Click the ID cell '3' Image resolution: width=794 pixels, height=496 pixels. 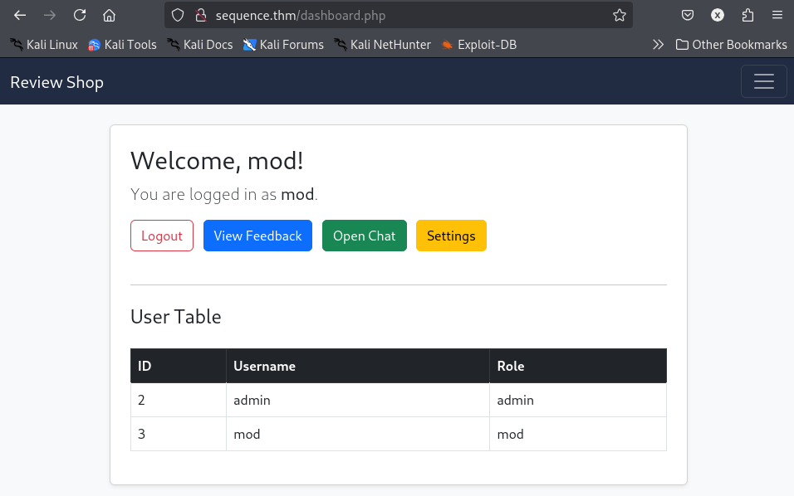point(179,434)
